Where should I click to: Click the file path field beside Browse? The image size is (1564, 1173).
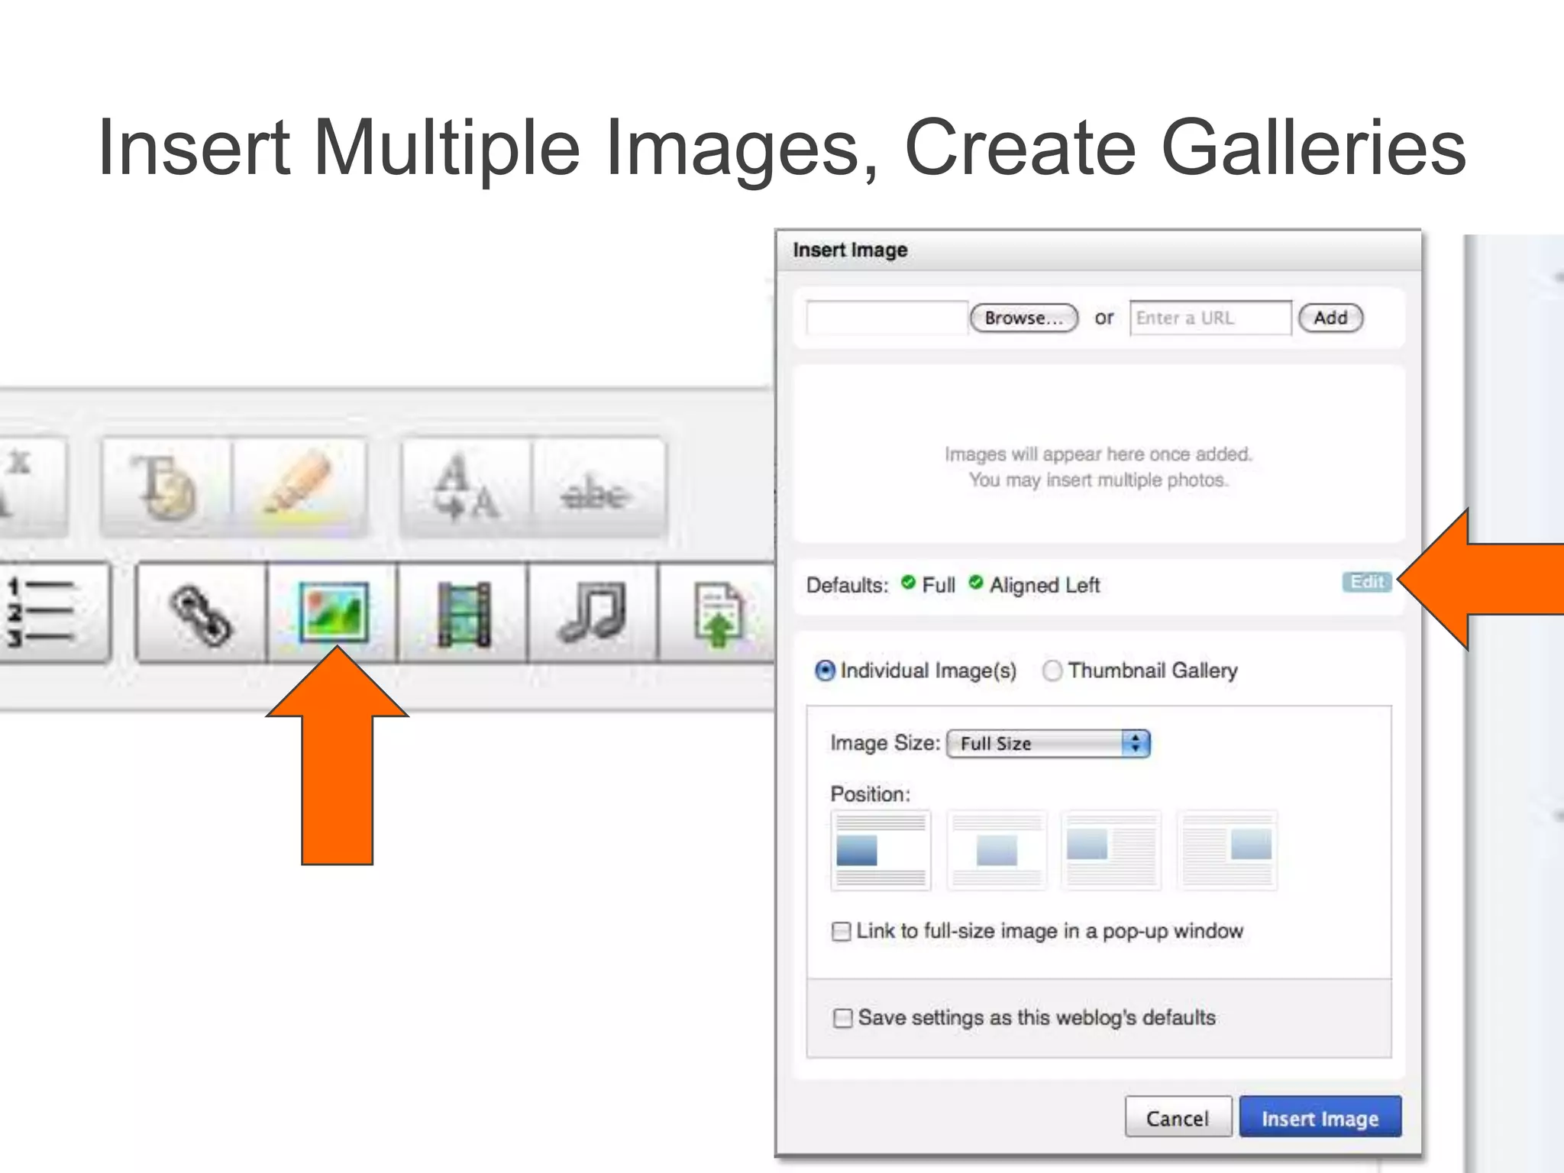click(887, 318)
